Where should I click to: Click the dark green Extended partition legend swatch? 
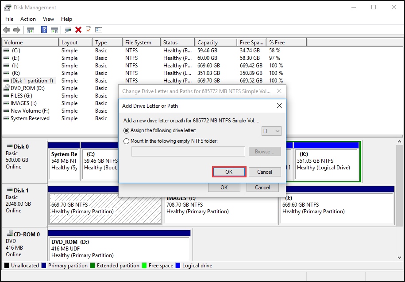pos(93,266)
